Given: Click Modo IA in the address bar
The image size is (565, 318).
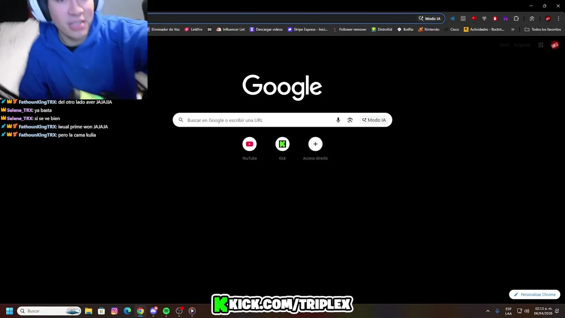Looking at the screenshot, I should 430,19.
